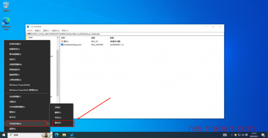
Task: Click the 类型 column header
Action: pyautogui.click(x=99, y=38)
